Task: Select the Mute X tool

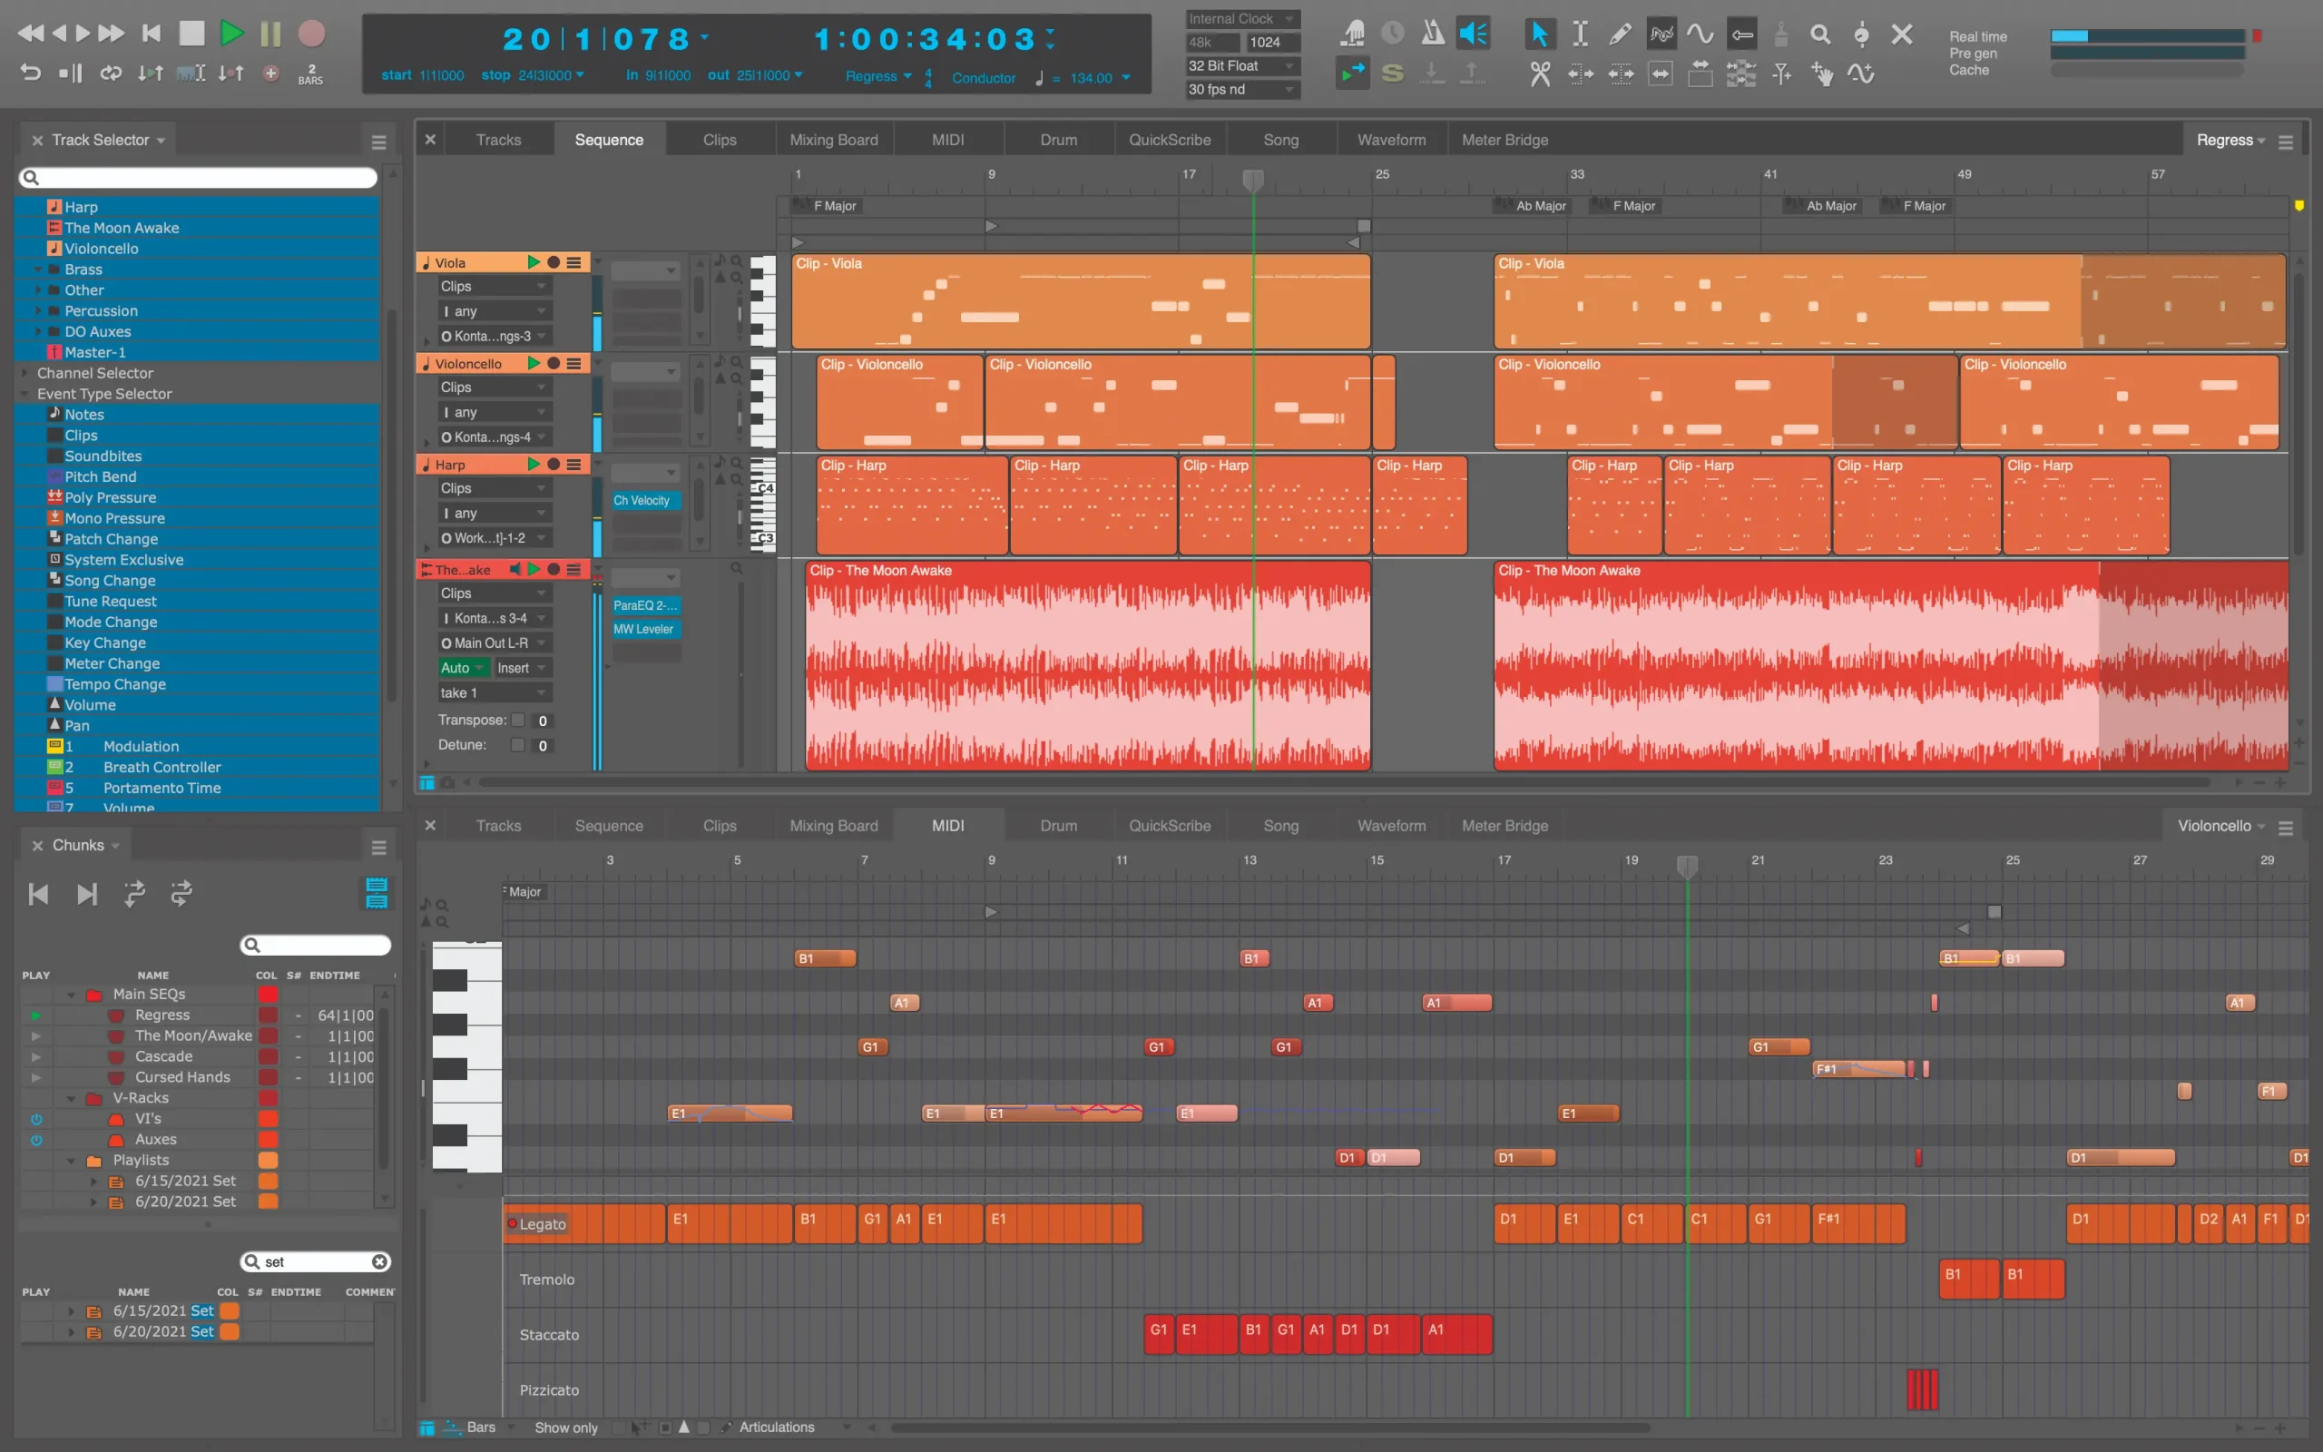Action: (x=1901, y=34)
